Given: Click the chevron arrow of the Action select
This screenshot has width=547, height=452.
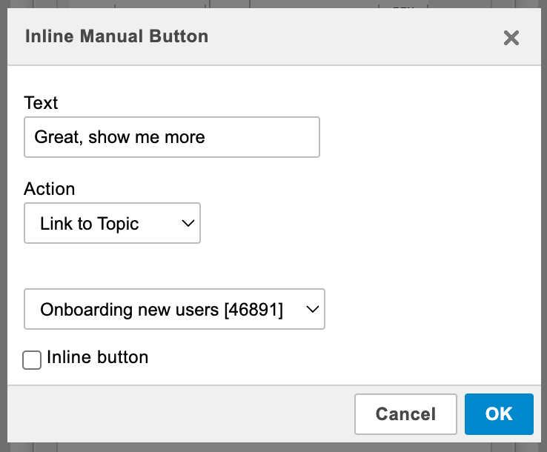Looking at the screenshot, I should 188,223.
